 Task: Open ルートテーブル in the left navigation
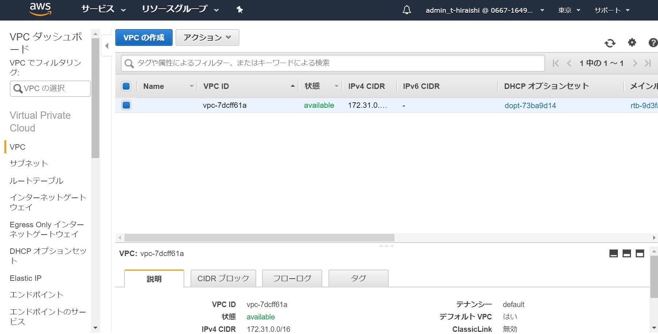36,181
